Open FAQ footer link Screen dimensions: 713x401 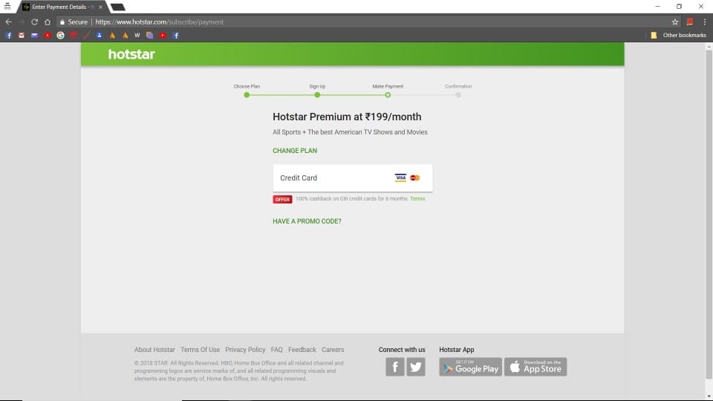click(276, 350)
